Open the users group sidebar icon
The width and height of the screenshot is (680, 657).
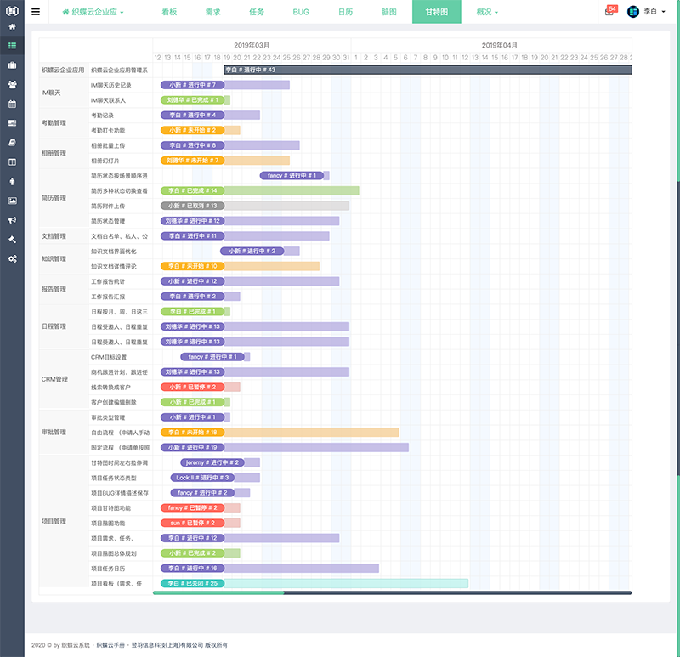(12, 85)
